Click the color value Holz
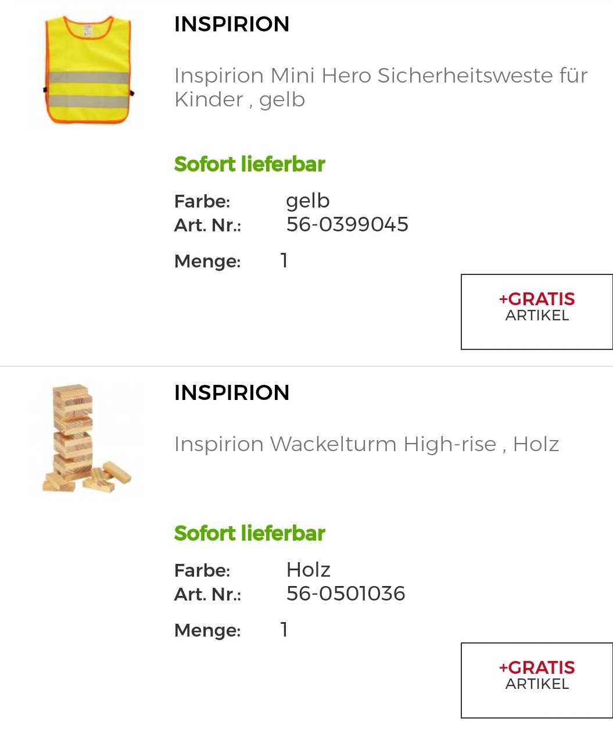613x729 pixels. click(x=309, y=570)
